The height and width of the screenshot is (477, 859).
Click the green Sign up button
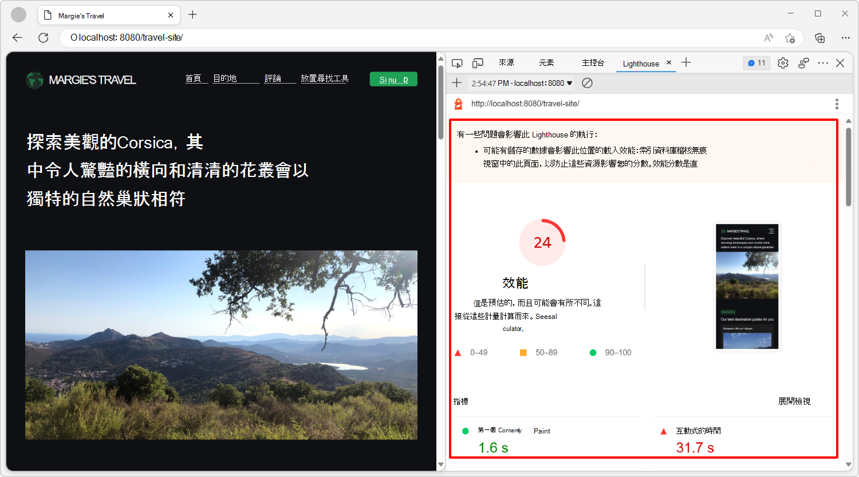pyautogui.click(x=393, y=79)
